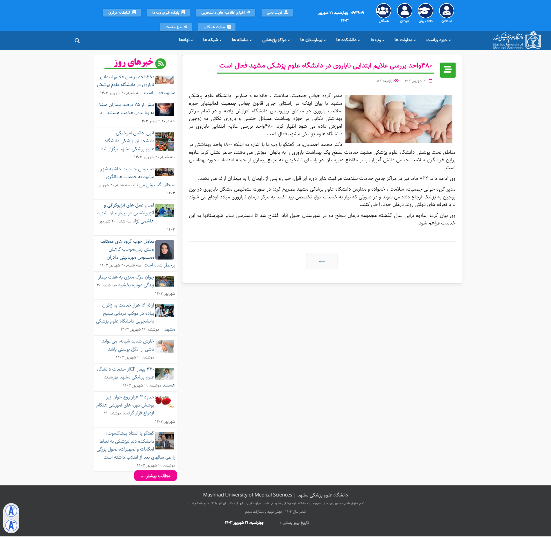Click the baby hands article image
The width and height of the screenshot is (551, 537).
pos(399,119)
